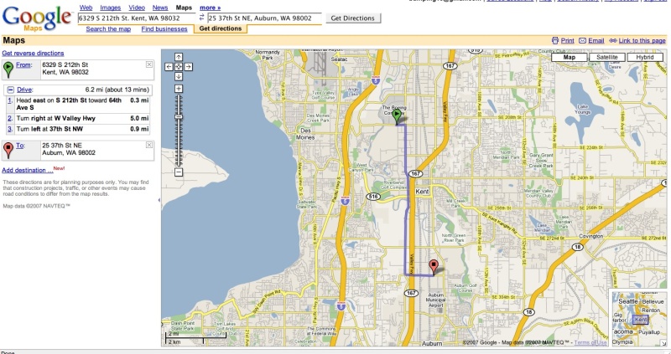Click the start address input field
Viewport: 671px width, 354px height.
137,18
